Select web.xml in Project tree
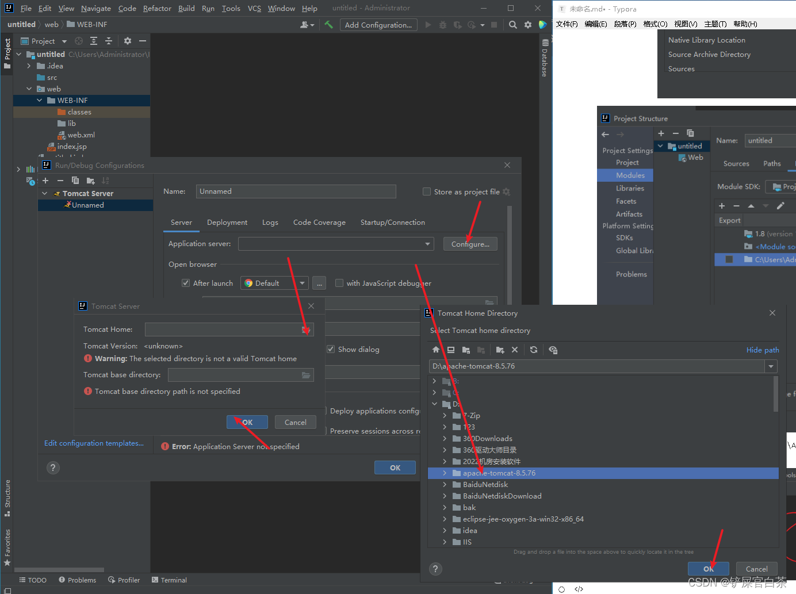Image resolution: width=796 pixels, height=594 pixels. 81,135
